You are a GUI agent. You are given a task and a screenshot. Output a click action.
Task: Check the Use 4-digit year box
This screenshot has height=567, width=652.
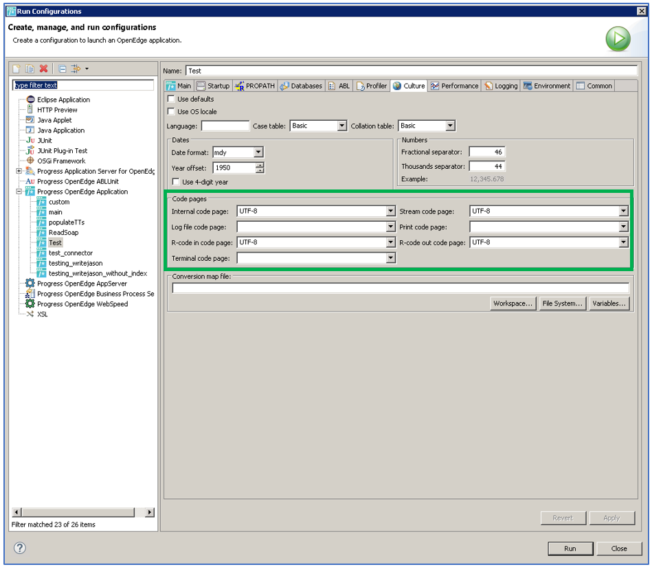pyautogui.click(x=176, y=181)
